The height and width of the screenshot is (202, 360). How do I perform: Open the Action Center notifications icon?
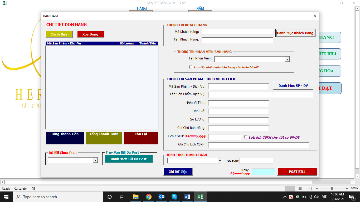click(x=352, y=197)
